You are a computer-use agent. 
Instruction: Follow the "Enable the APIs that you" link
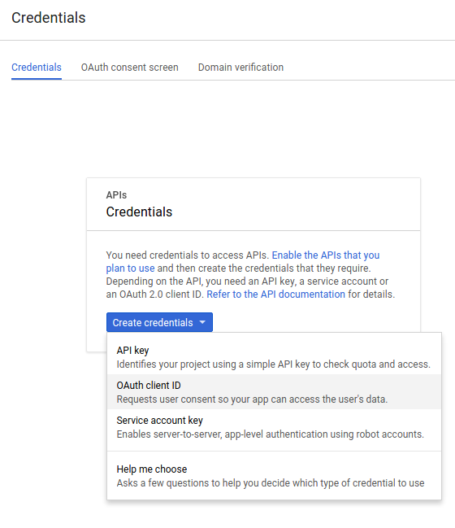pos(326,255)
